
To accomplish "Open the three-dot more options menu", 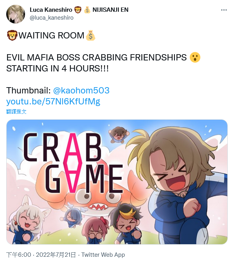I will click(224, 10).
